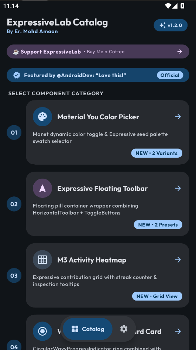Open settings via the gear icon

tap(124, 329)
